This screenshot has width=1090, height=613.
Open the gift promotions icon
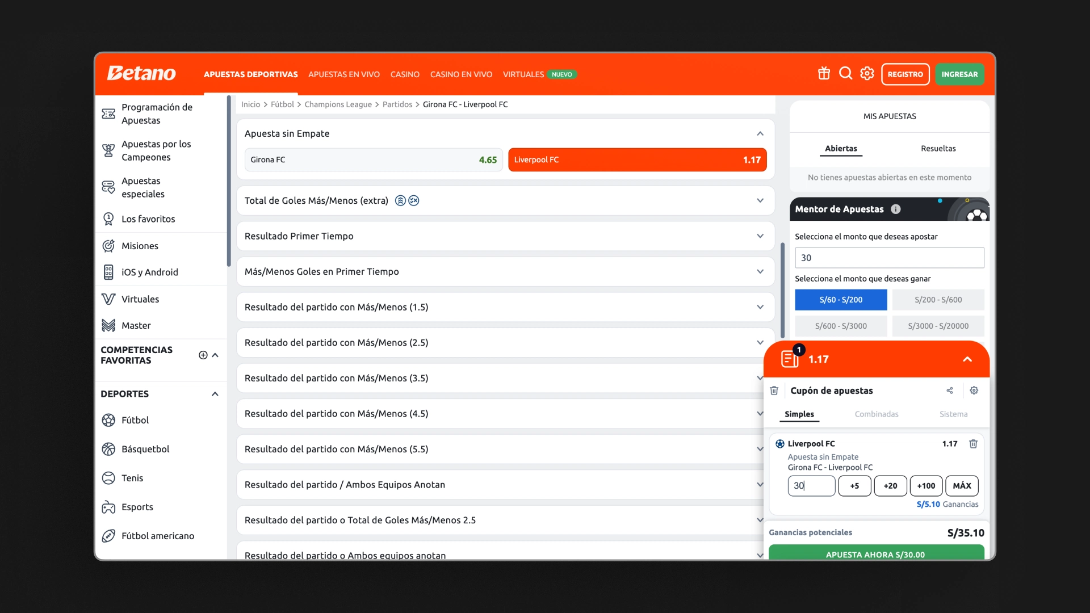click(x=824, y=74)
